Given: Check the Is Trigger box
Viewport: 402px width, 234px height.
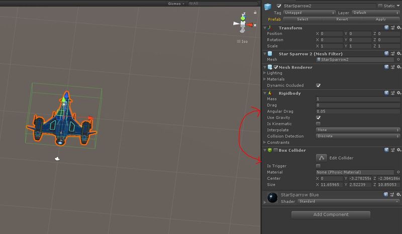Looking at the screenshot, I should [318, 166].
